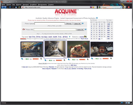Focus the Photo Upload file field
This screenshot has width=133, height=105.
(49, 23)
